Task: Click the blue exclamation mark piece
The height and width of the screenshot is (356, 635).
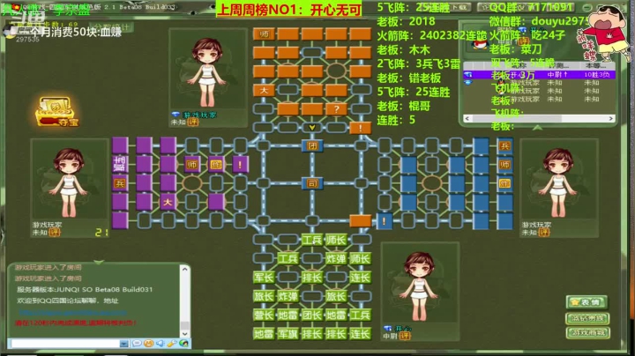Action: tap(385, 221)
